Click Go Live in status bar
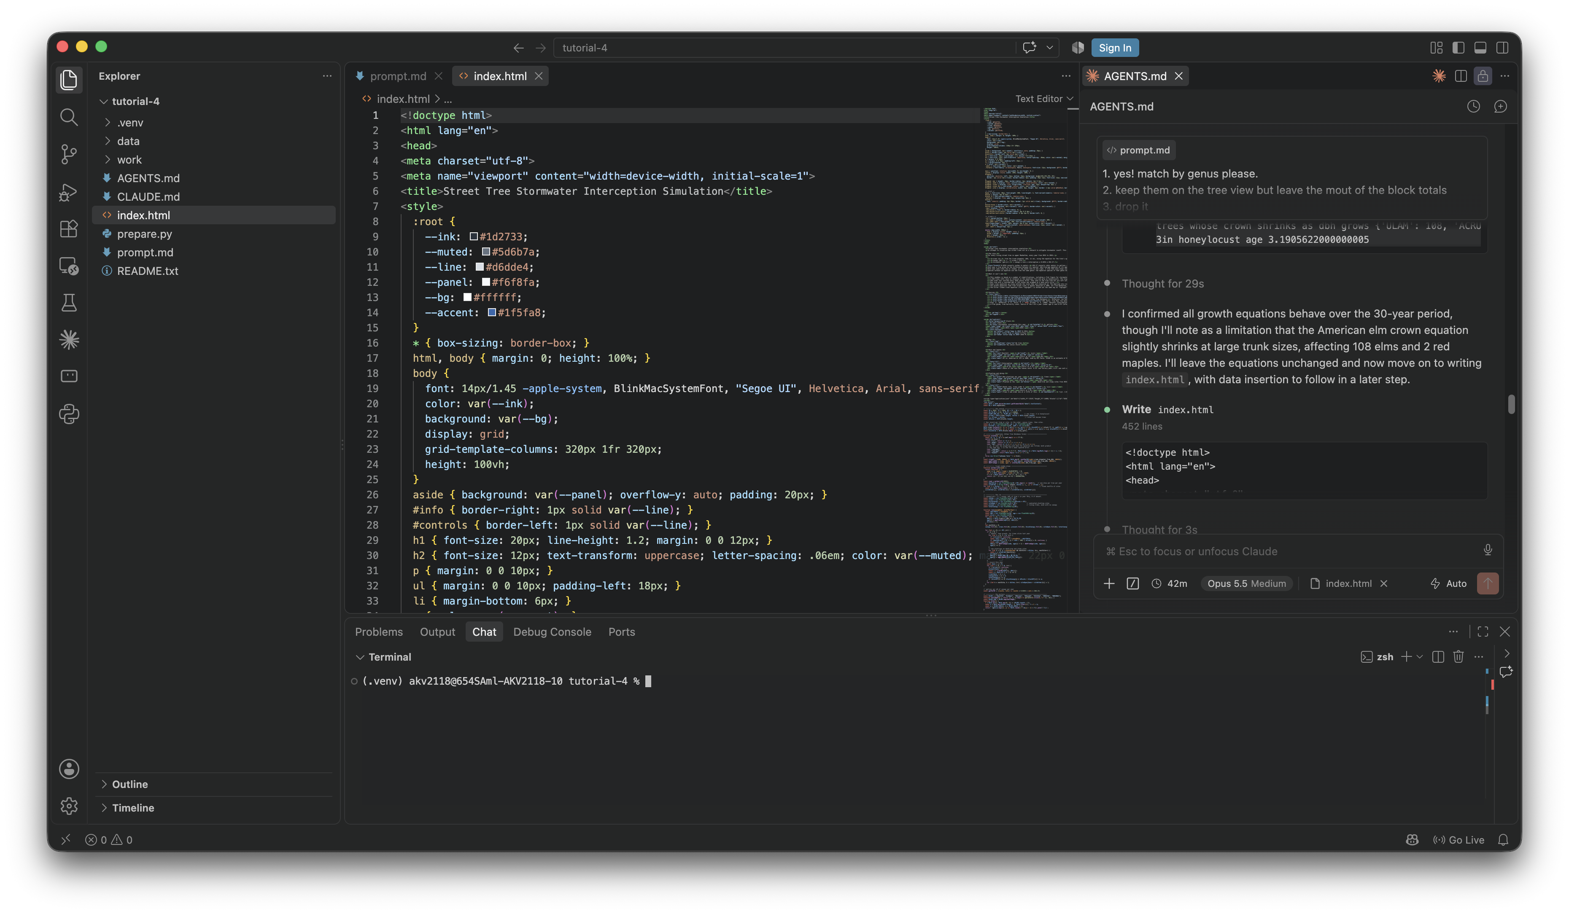Image resolution: width=1569 pixels, height=914 pixels. [x=1459, y=839]
